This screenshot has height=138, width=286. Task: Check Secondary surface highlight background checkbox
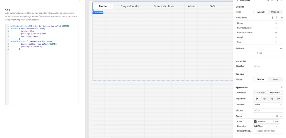(x=255, y=131)
